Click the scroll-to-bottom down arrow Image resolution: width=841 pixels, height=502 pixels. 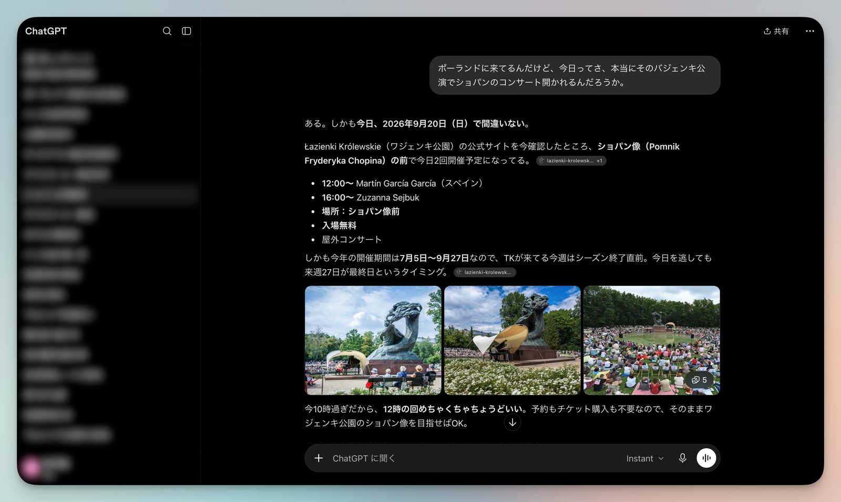click(512, 423)
